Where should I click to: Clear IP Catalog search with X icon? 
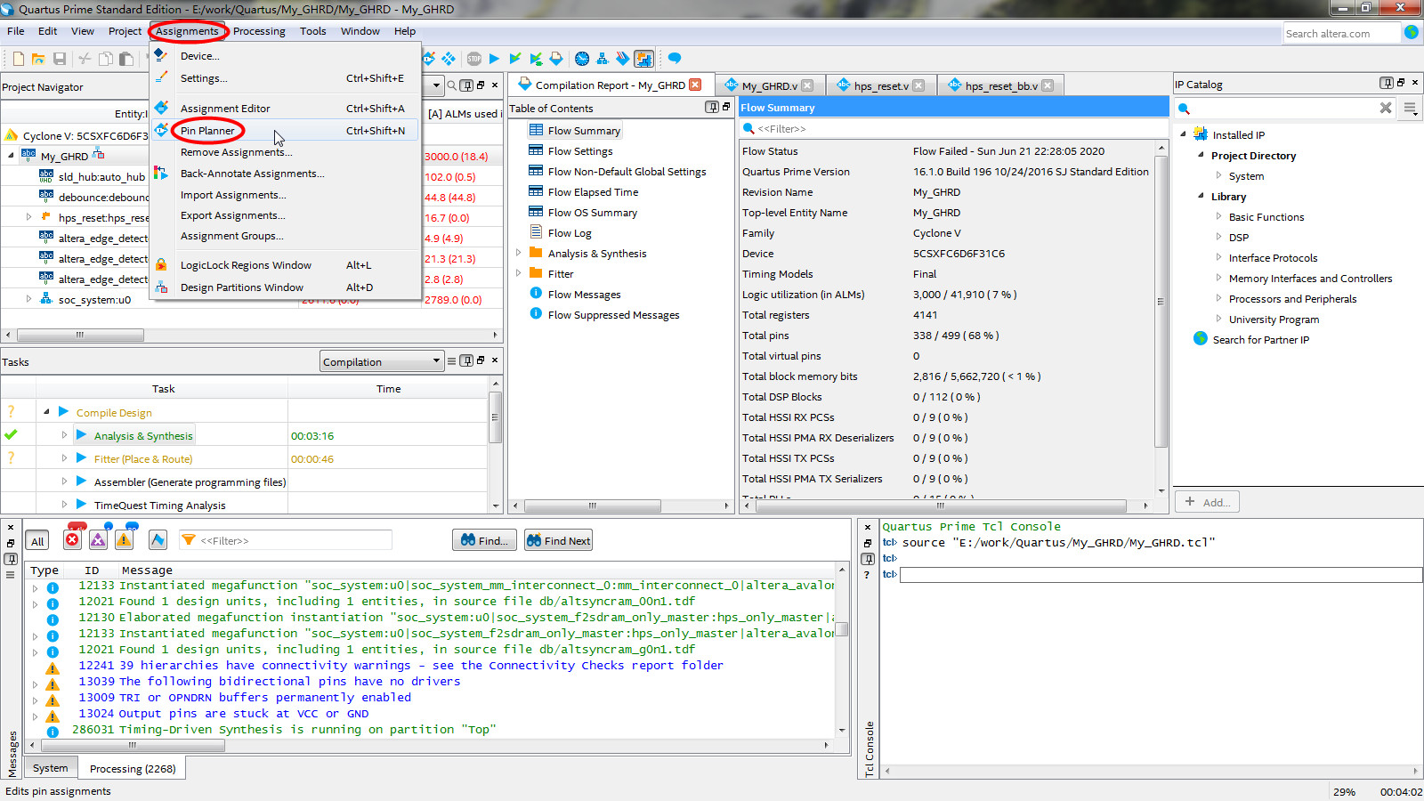[1386, 108]
